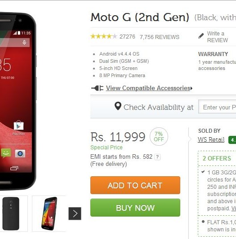Click the EMI question mark help icon
The height and width of the screenshot is (239, 236).
point(157,157)
